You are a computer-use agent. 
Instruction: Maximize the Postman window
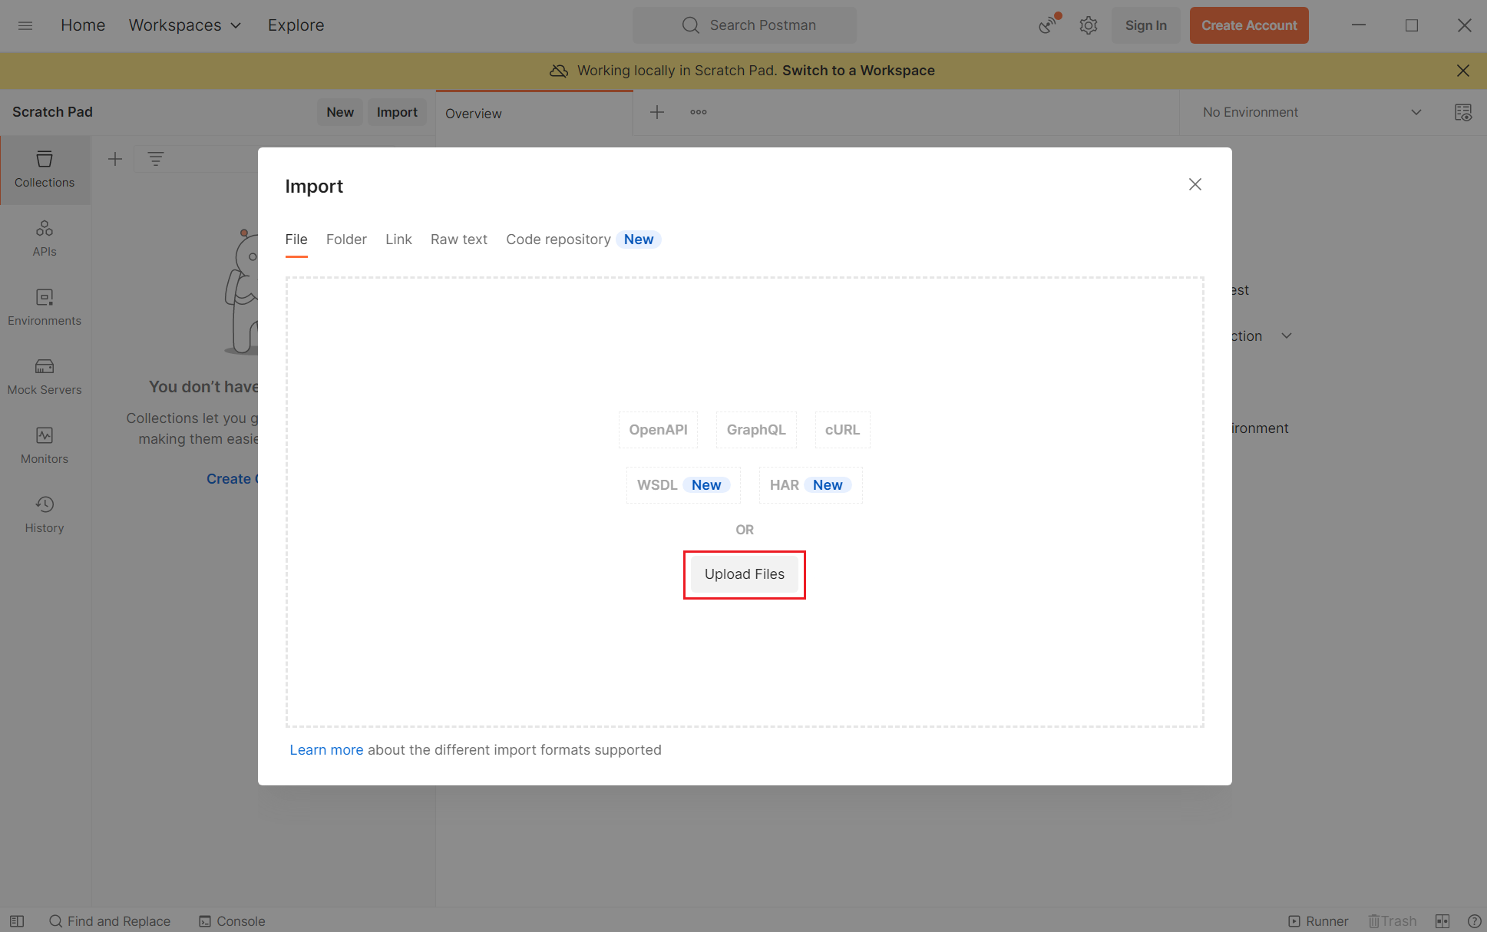pyautogui.click(x=1411, y=25)
